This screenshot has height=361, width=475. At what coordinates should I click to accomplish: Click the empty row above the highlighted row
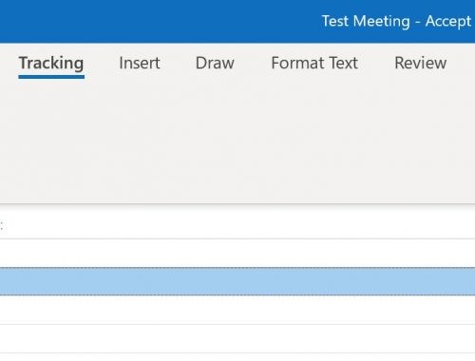click(x=237, y=254)
